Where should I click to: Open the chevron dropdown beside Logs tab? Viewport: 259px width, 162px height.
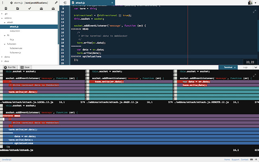pyautogui.click(x=256, y=67)
